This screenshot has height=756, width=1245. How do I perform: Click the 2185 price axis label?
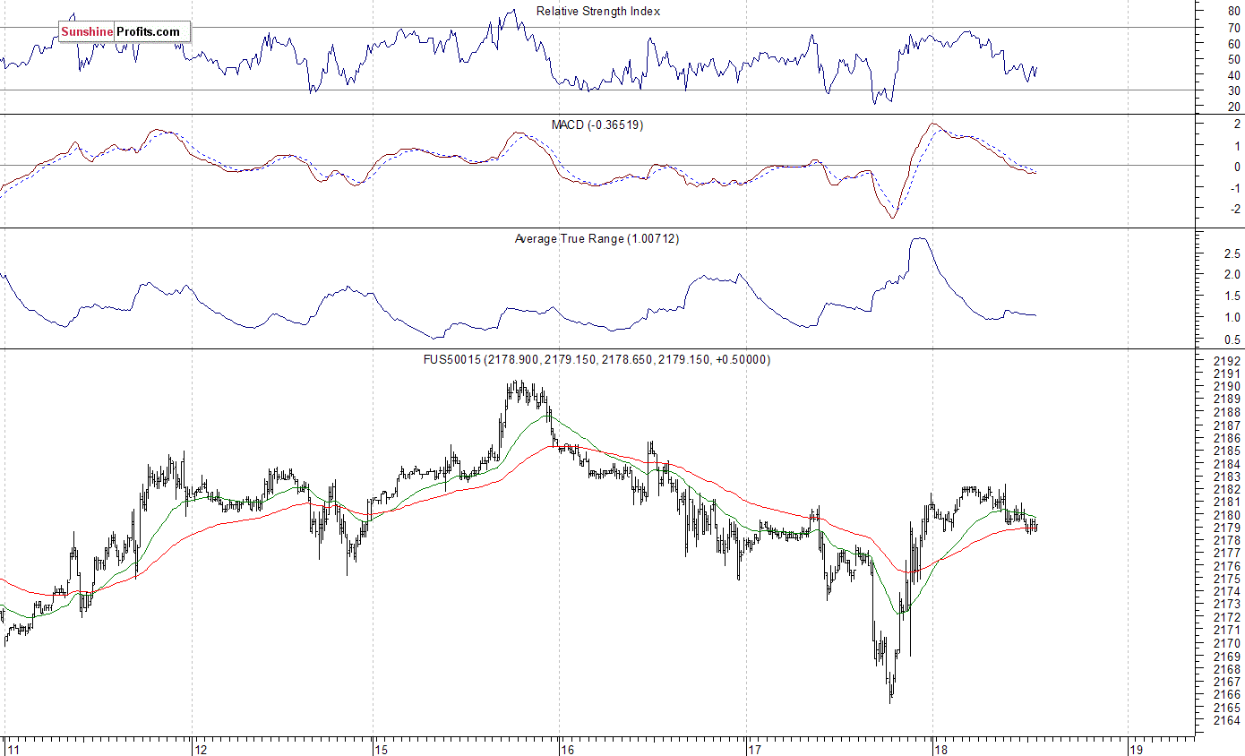(x=1226, y=451)
